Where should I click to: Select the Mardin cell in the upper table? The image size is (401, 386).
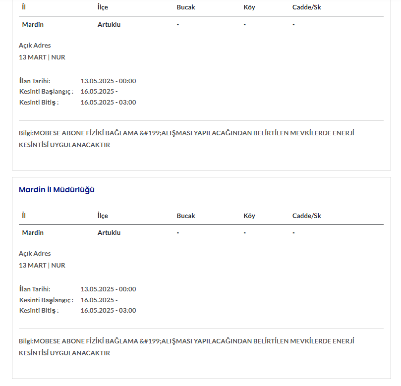33,24
